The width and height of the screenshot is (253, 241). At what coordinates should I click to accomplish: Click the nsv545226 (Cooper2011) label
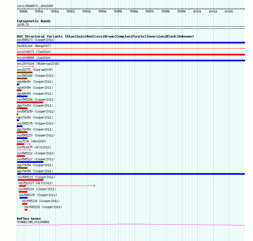tap(41, 201)
